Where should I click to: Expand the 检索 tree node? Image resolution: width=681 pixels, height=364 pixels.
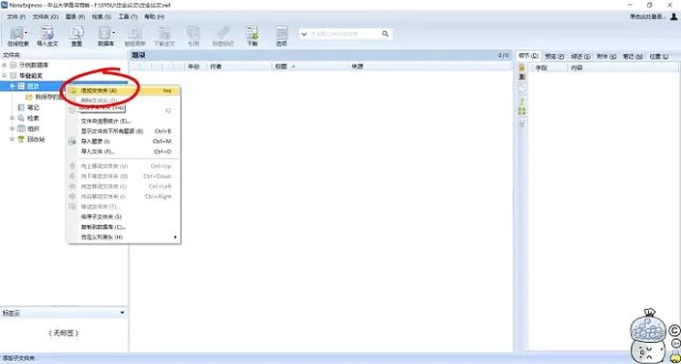tap(13, 118)
